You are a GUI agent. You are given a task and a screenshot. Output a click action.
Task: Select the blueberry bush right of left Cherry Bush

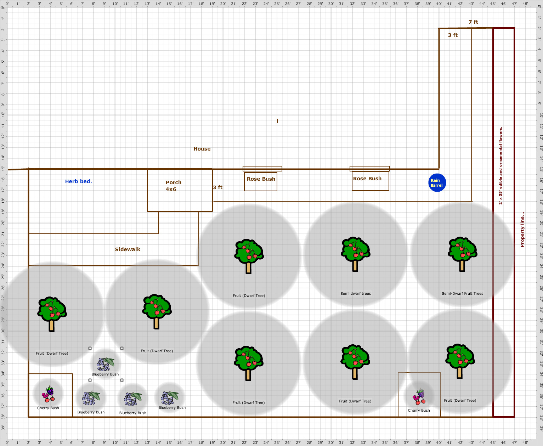[91, 398]
